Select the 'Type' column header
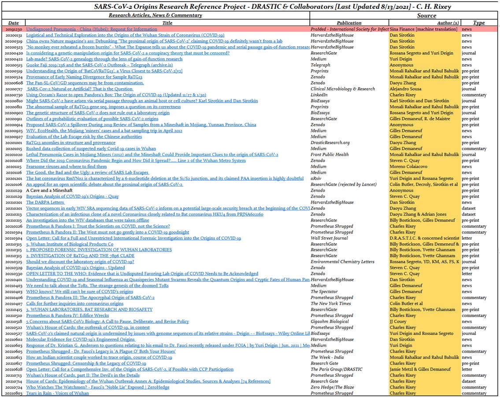 coord(479,23)
